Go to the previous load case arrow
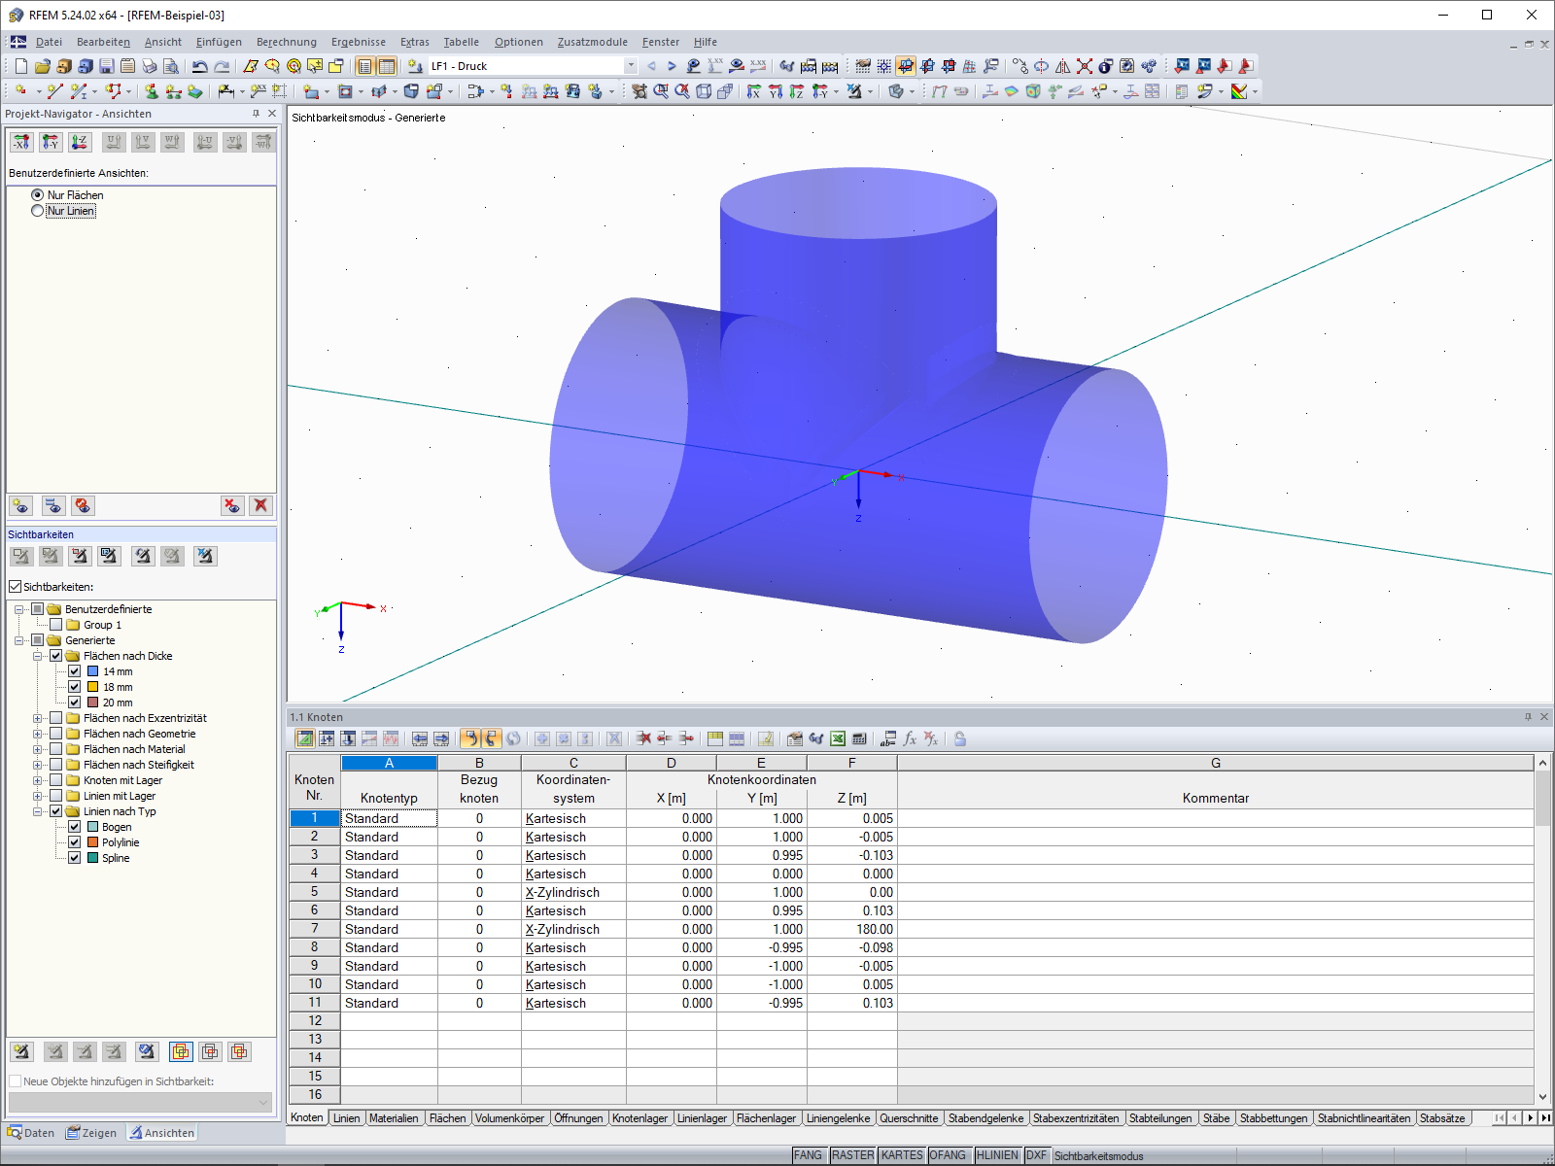 click(x=651, y=66)
